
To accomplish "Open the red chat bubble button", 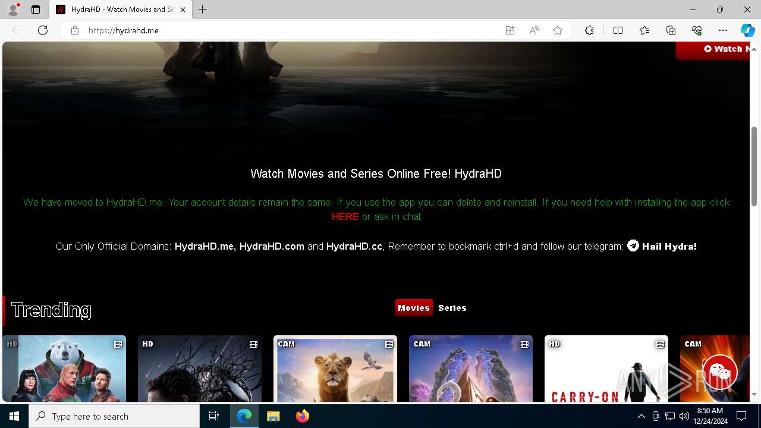I will tap(720, 373).
